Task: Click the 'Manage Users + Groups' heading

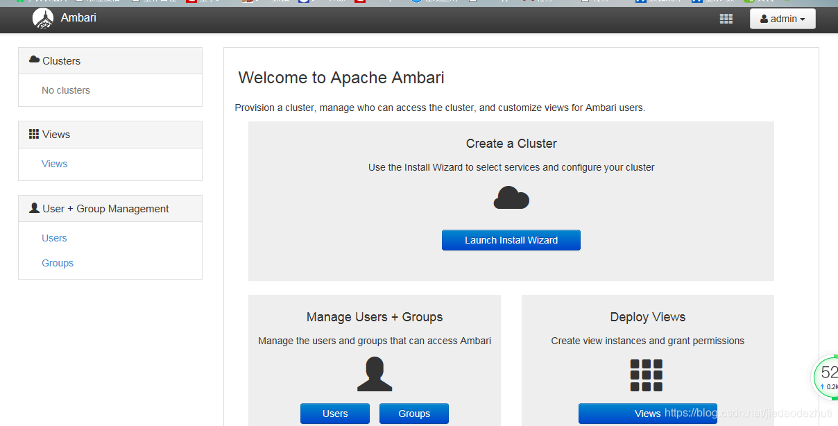Action: pos(375,317)
